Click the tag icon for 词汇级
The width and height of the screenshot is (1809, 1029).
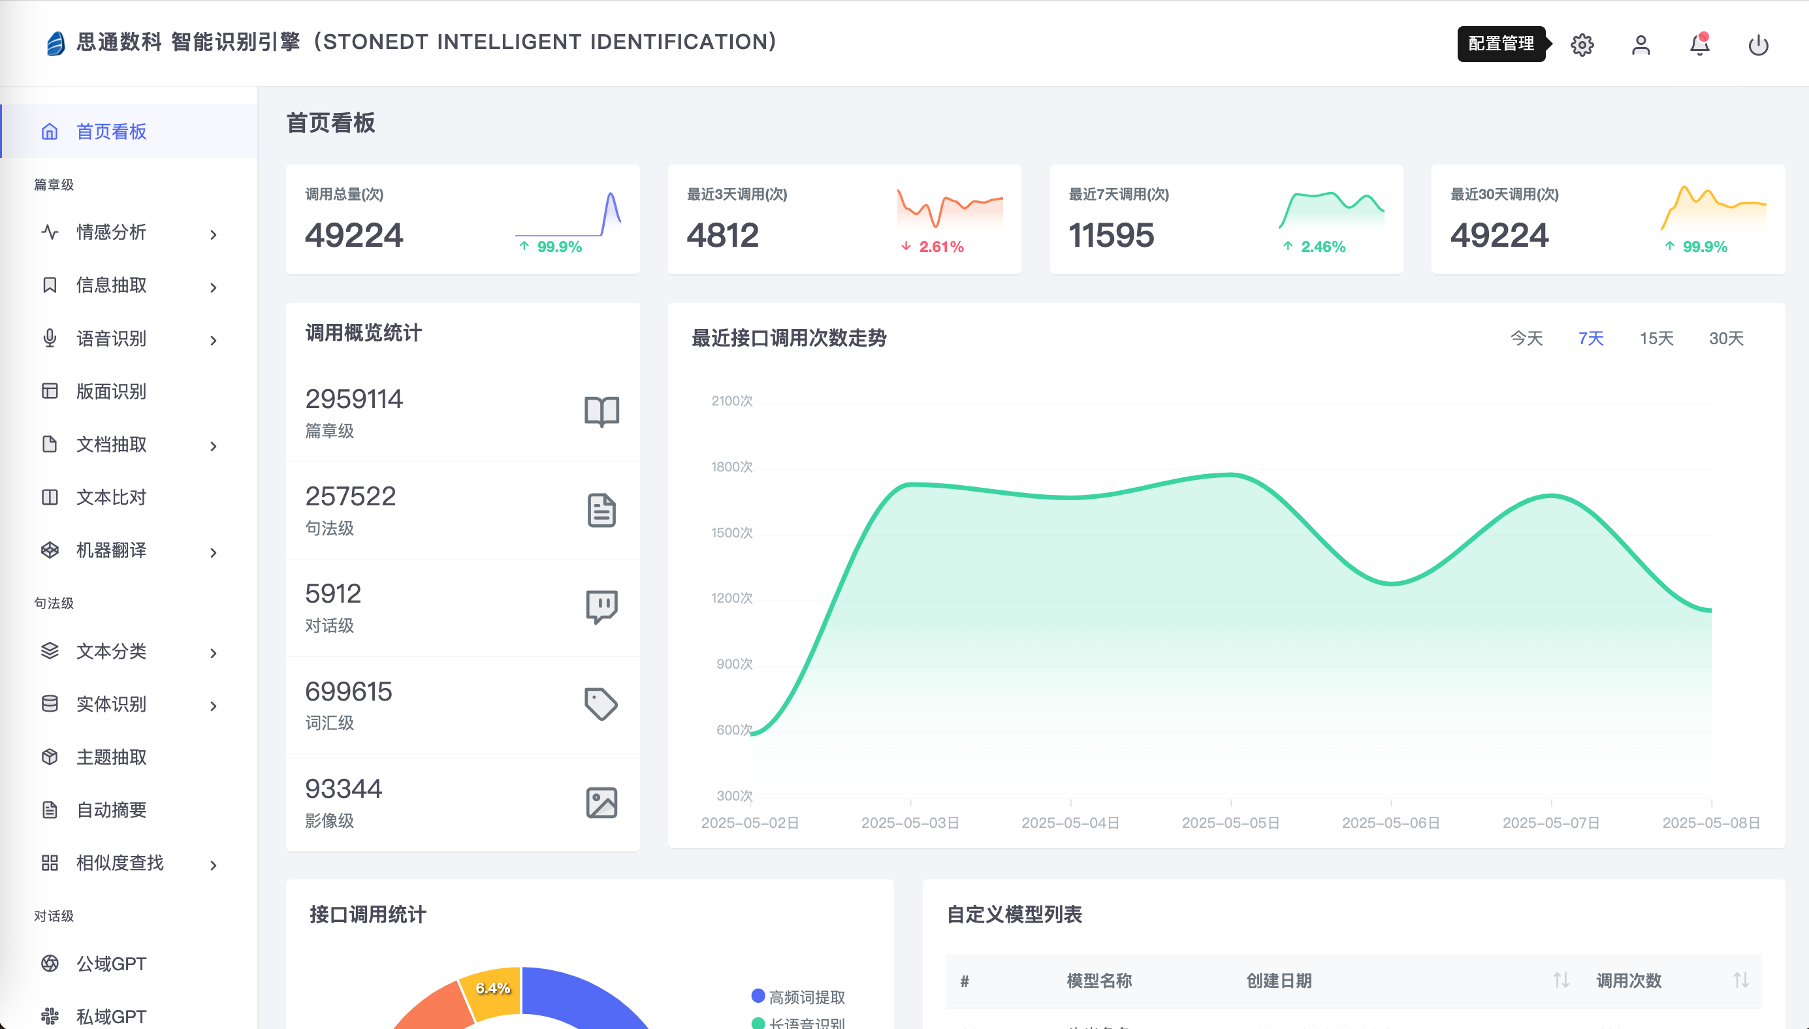pyautogui.click(x=601, y=704)
